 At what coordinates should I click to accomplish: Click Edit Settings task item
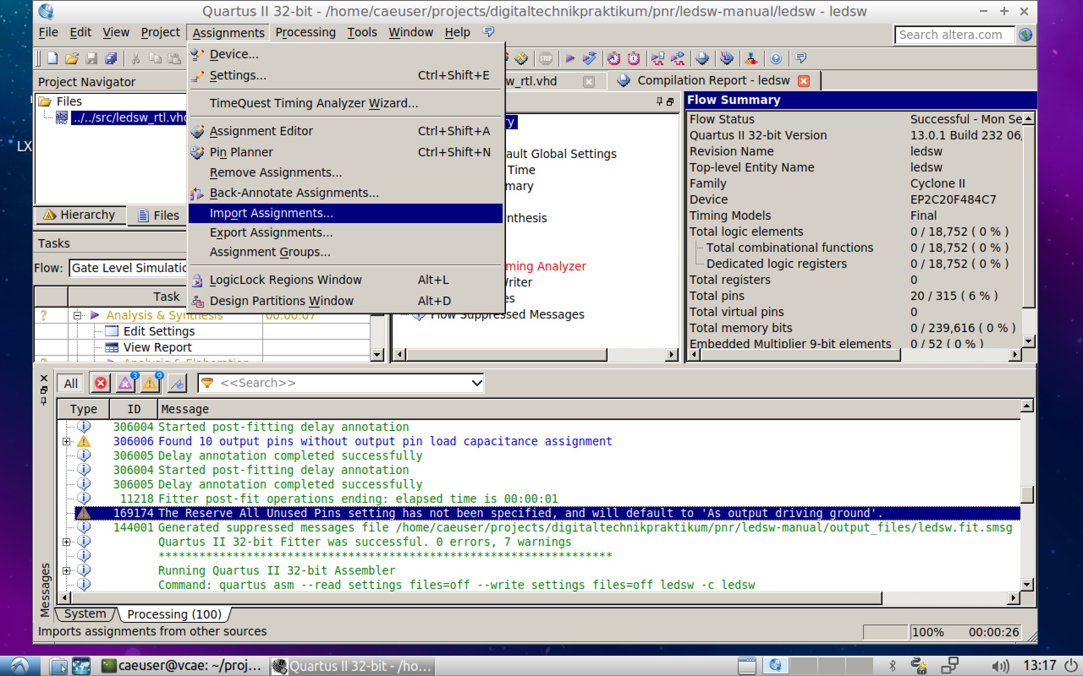(159, 331)
